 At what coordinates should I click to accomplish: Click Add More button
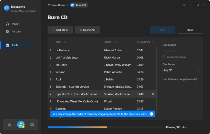tap(60, 30)
